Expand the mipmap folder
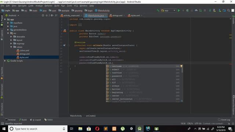 tap(11, 44)
